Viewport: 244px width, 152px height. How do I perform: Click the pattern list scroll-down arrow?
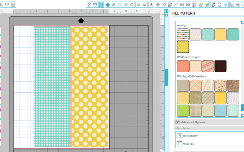pyautogui.click(x=242, y=116)
